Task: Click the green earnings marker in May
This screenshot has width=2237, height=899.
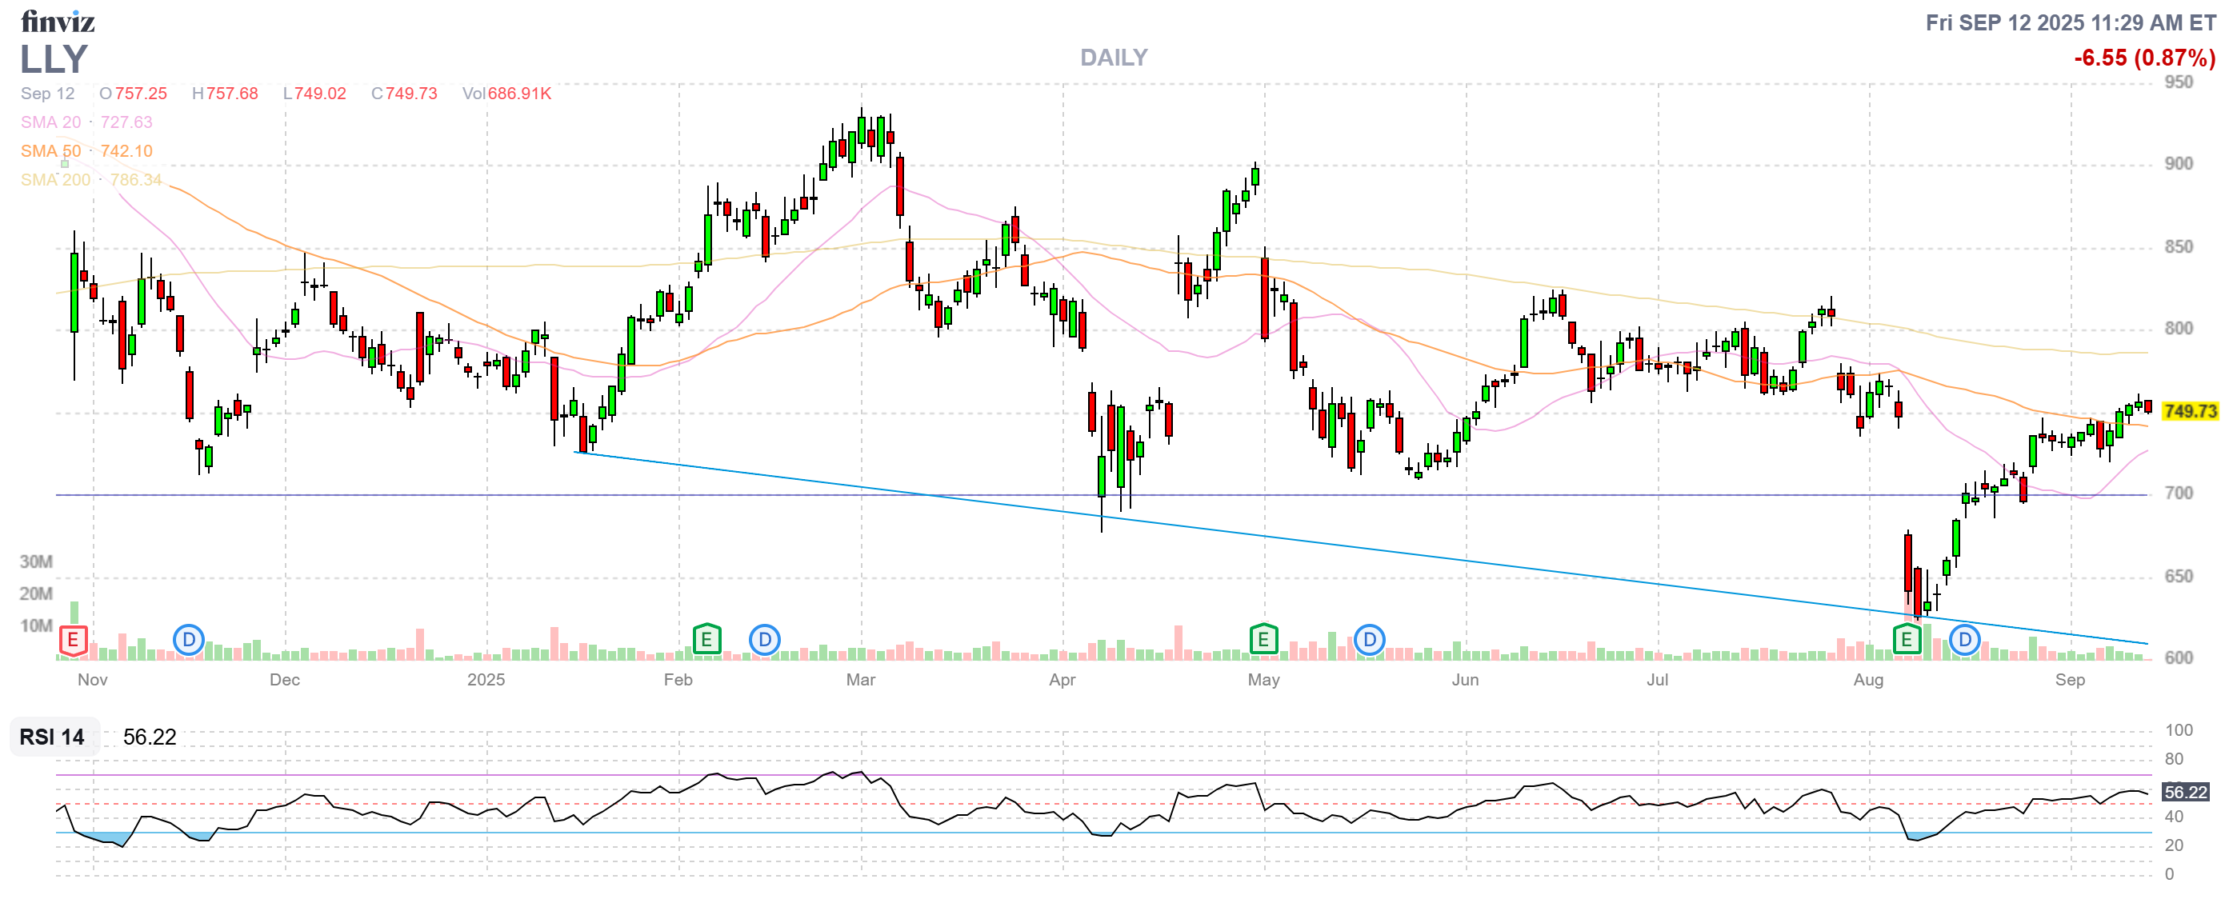Action: click(x=1263, y=641)
